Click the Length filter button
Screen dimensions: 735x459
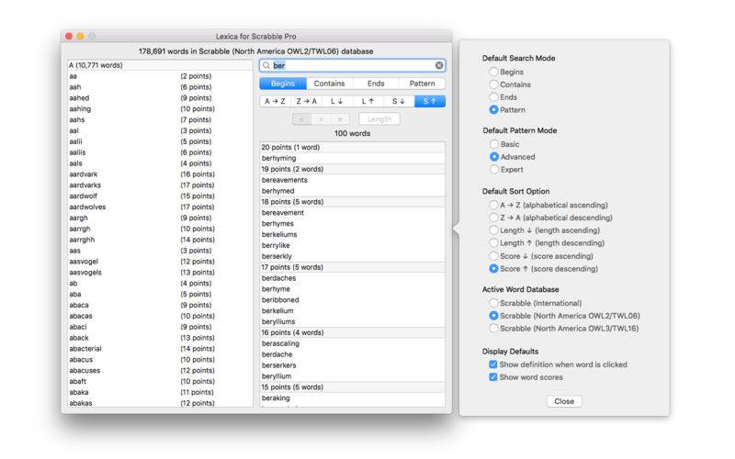(x=379, y=118)
